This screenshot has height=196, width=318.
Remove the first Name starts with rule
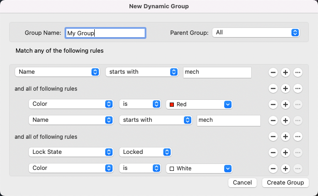(273, 72)
